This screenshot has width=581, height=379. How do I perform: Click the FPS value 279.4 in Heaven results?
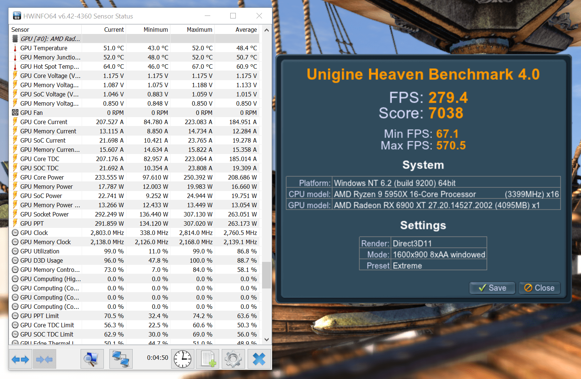[448, 98]
